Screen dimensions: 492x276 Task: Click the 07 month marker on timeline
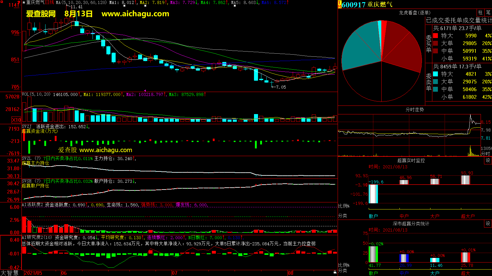pos(175,273)
